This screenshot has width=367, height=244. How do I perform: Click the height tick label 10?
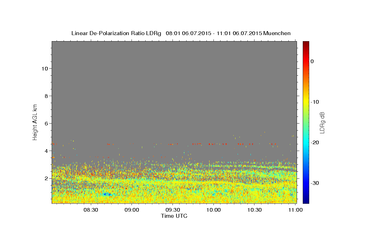pos(45,68)
